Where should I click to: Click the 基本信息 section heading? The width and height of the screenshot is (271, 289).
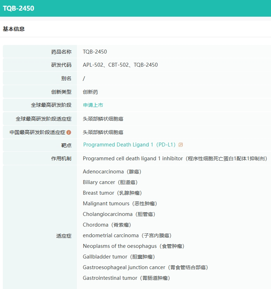13,29
